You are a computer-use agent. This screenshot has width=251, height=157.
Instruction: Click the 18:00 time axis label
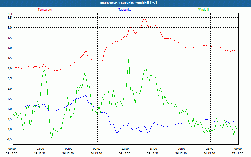pyautogui.click(x=181, y=149)
